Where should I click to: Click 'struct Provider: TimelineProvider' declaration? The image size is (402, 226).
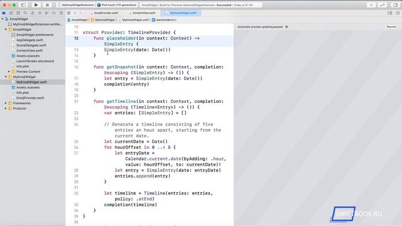click(x=129, y=33)
